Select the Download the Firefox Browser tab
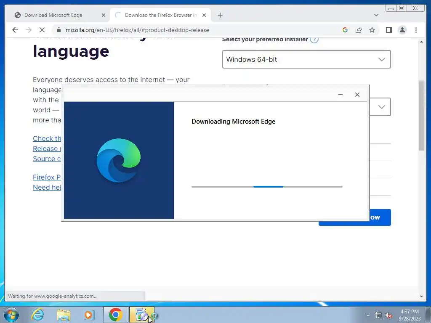431x323 pixels. pos(160,15)
